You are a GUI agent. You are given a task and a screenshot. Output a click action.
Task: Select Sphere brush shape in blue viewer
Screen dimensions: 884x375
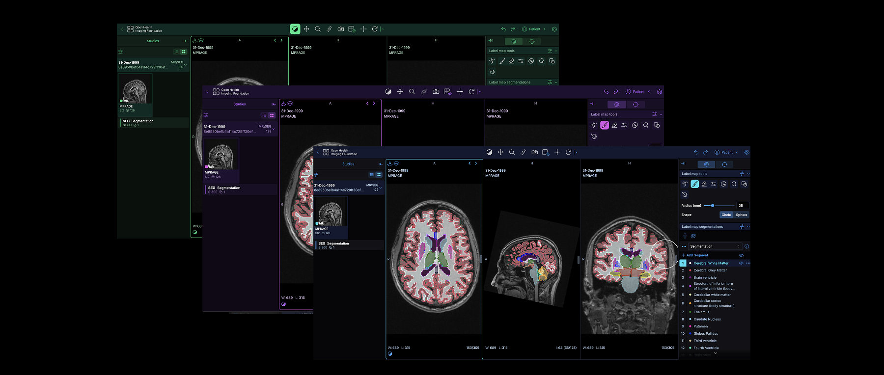[742, 214]
